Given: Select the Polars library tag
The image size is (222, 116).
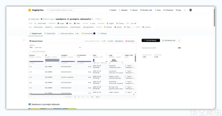Looking at the screenshot, I should click(127, 27).
